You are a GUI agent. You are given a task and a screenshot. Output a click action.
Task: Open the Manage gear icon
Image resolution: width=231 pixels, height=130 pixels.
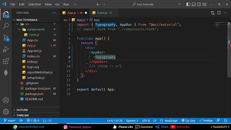(x=6, y=112)
